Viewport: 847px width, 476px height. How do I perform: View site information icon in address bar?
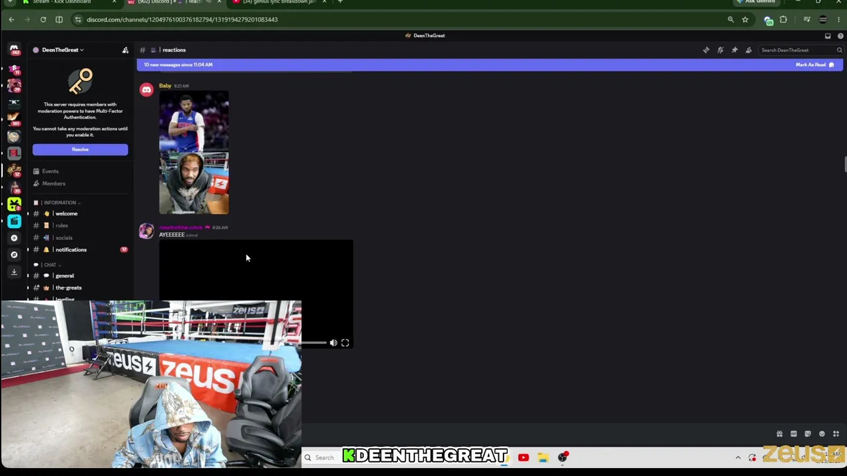click(78, 20)
